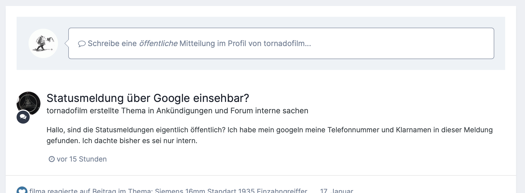Open tornadofilm's round avatar image
525x193 pixels.
(x=29, y=103)
